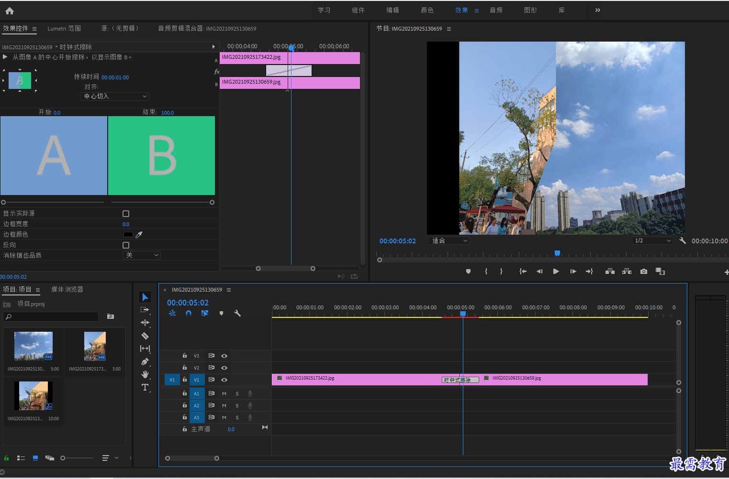The height and width of the screenshot is (479, 729).
Task: Toggle Show Actual Sources checkbox
Action: click(126, 214)
